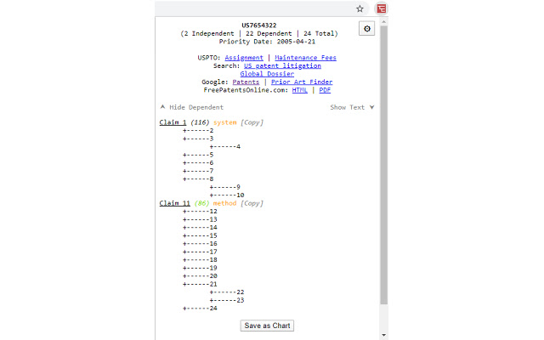
Task: Open the Prior Art Finder link
Action: 302,82
